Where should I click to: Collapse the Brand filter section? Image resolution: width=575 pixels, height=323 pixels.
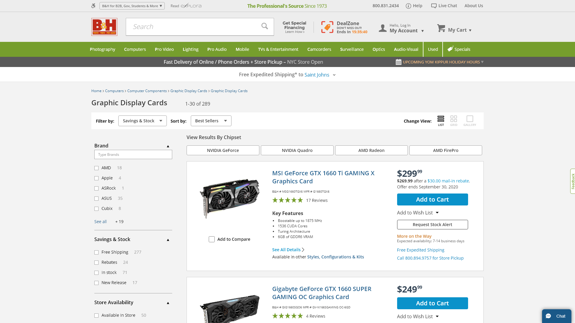click(x=168, y=146)
